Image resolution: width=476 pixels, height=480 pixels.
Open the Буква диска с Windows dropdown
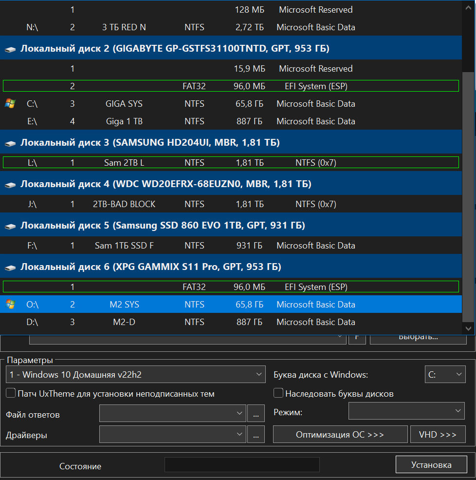coord(445,374)
